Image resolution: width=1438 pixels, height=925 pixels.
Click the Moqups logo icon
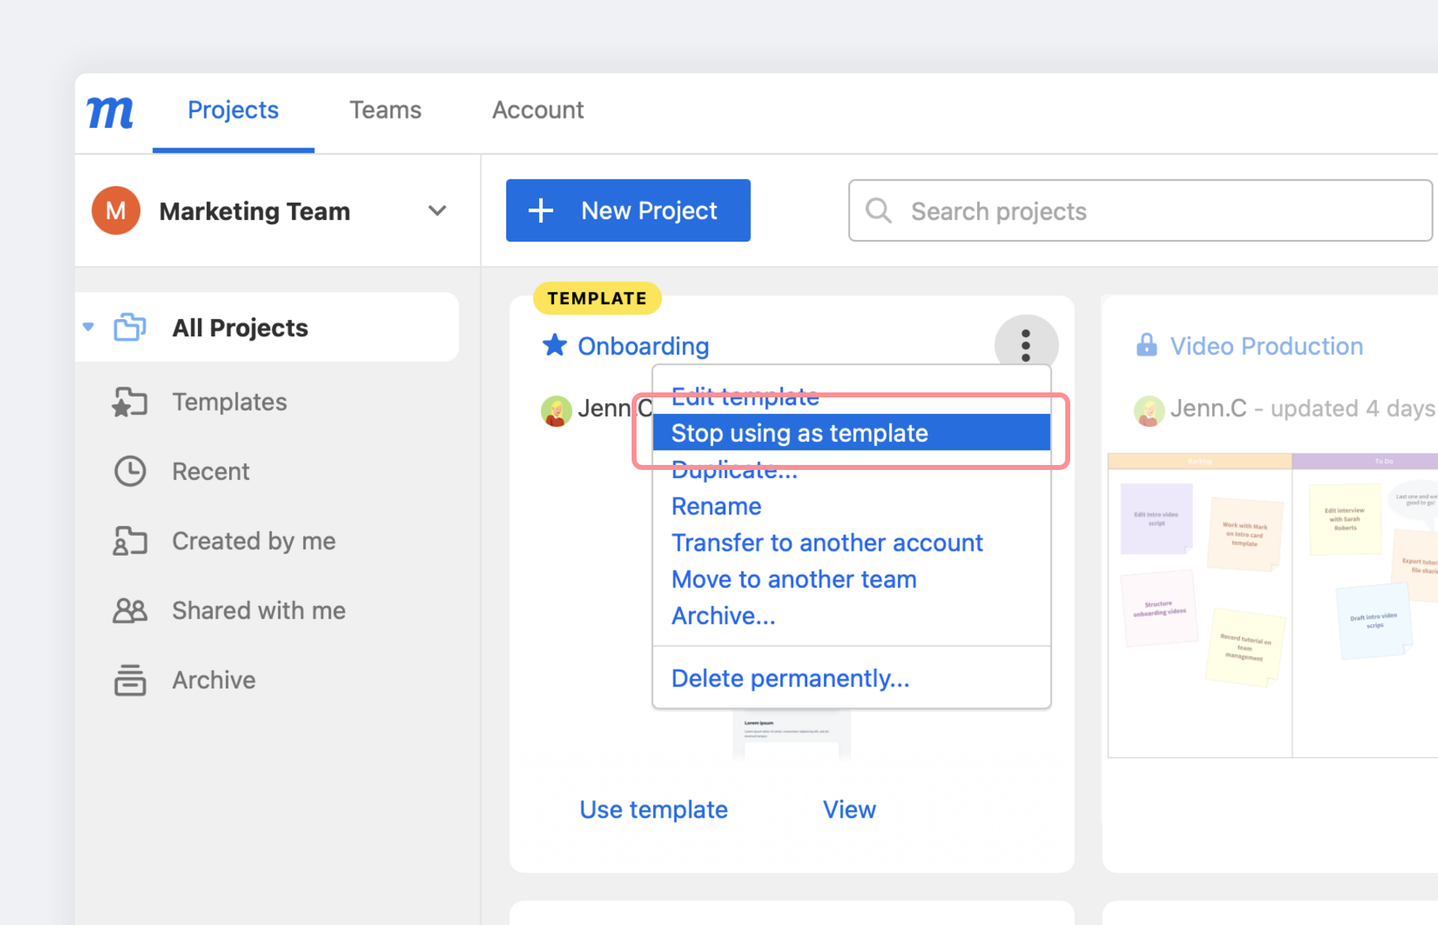click(x=110, y=112)
